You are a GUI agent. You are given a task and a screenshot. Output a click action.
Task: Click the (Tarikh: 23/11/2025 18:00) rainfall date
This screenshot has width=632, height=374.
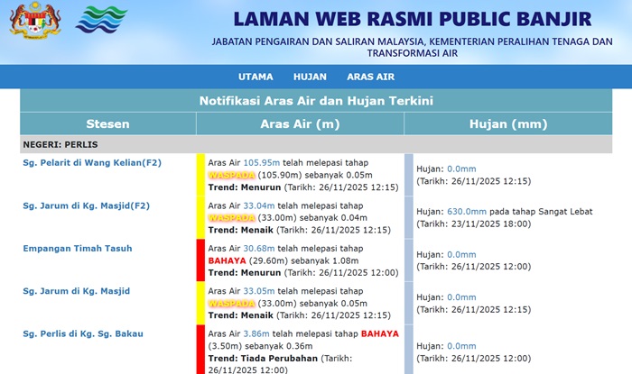pos(474,224)
